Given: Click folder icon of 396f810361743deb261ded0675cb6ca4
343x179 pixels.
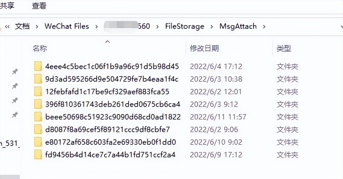Looking at the screenshot, I should tap(38, 104).
